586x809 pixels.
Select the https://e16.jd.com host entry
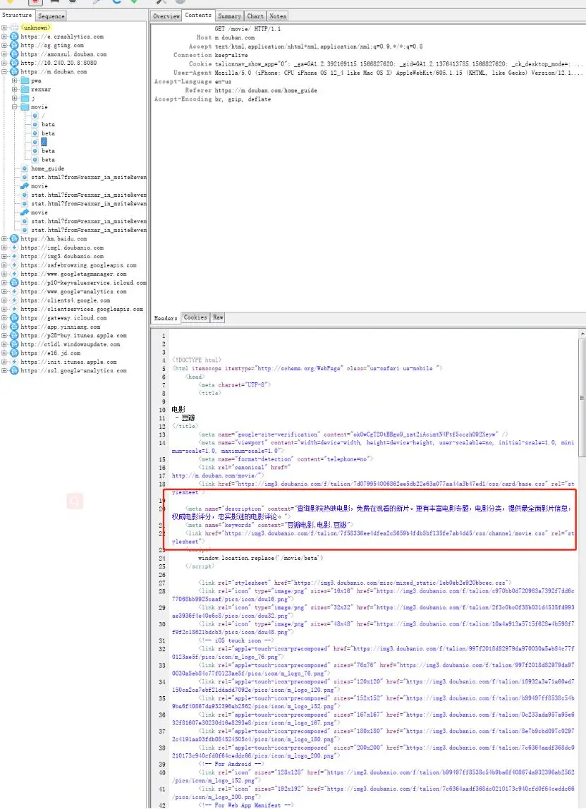pyautogui.click(x=51, y=353)
